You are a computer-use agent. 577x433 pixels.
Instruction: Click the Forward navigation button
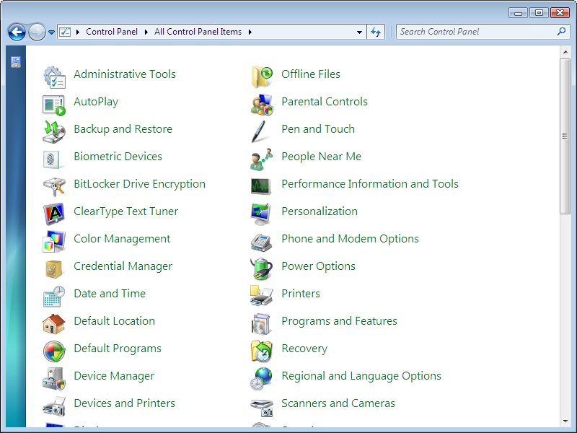(x=37, y=32)
